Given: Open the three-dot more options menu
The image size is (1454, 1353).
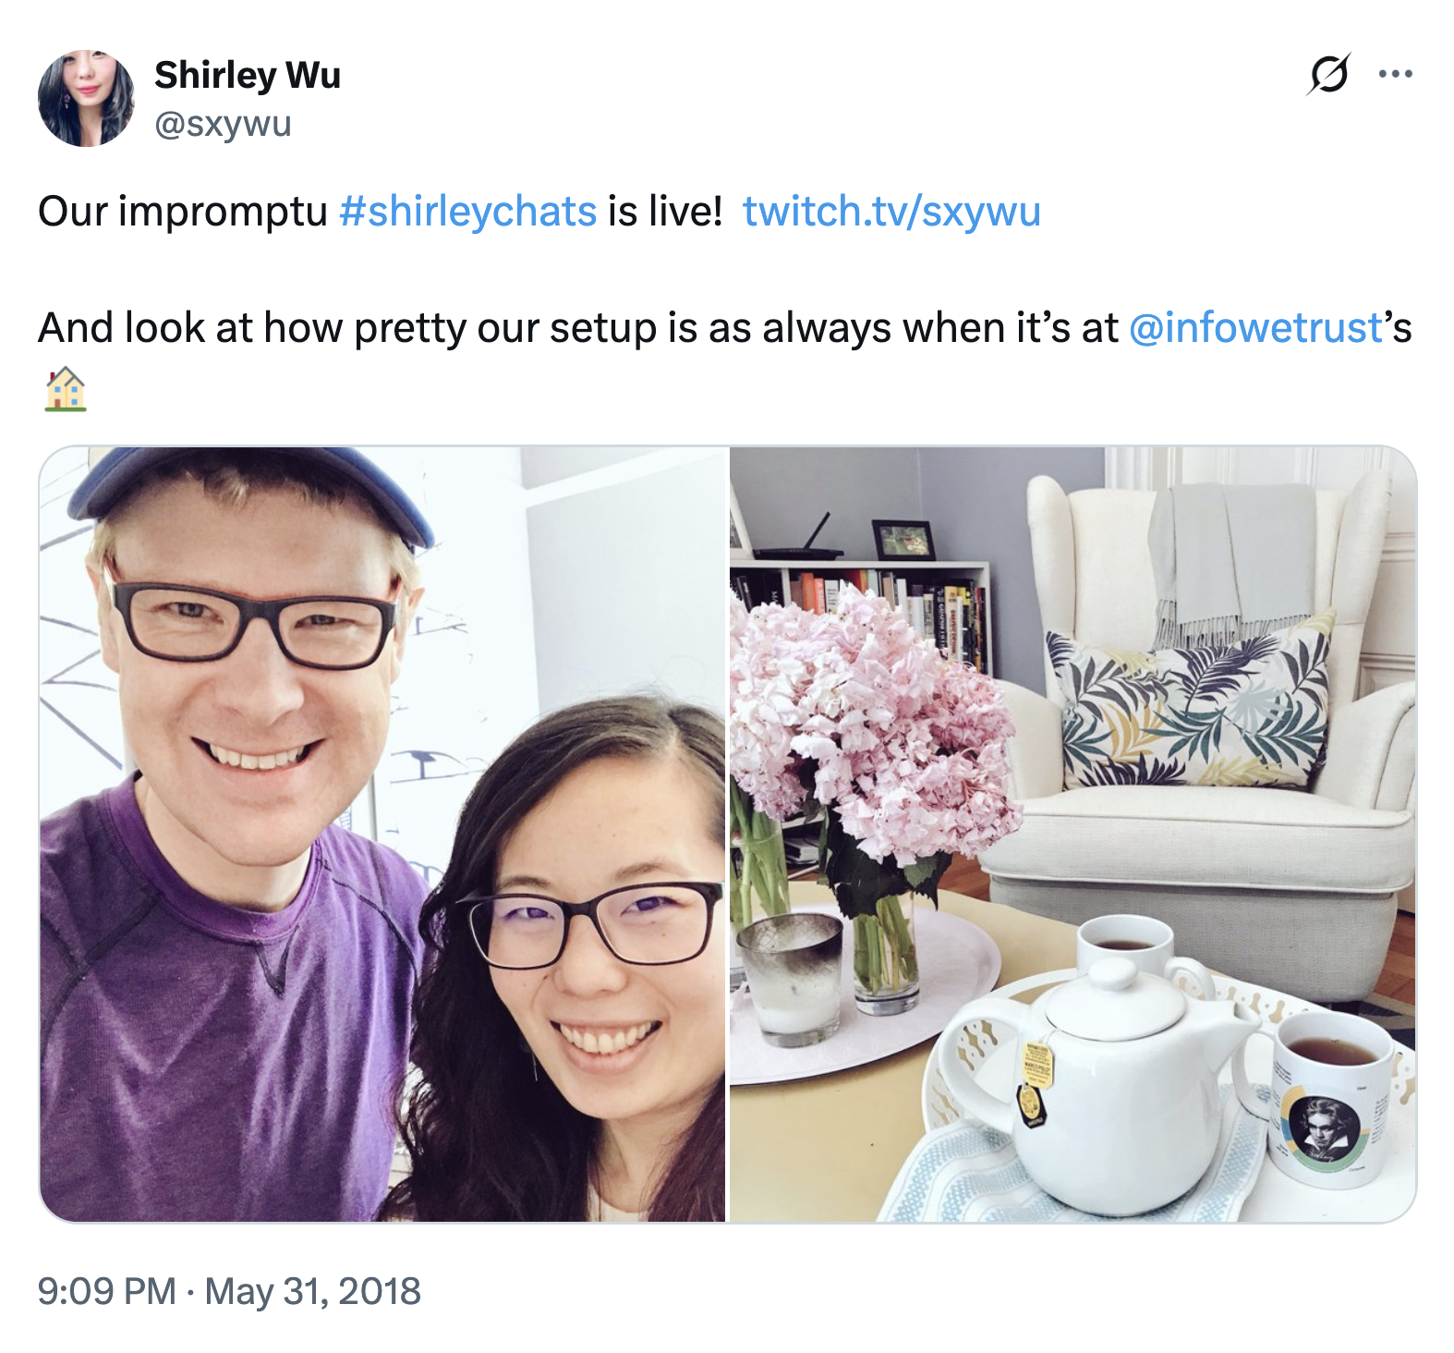Looking at the screenshot, I should point(1395,74).
